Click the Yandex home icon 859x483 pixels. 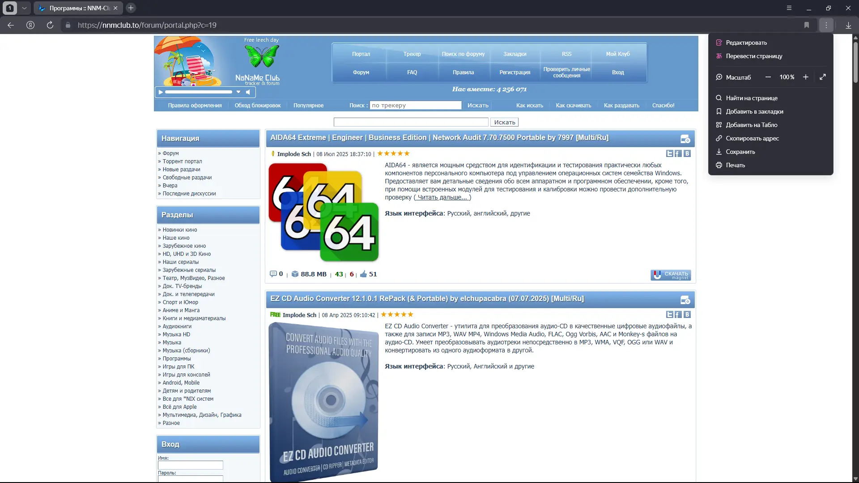(30, 25)
